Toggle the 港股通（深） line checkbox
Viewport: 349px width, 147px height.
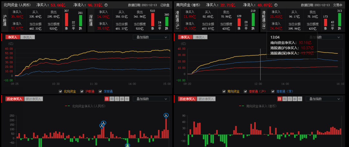pyautogui.click(x=273, y=91)
